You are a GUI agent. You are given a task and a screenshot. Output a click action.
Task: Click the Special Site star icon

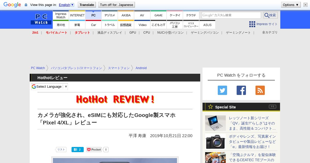click(211, 107)
